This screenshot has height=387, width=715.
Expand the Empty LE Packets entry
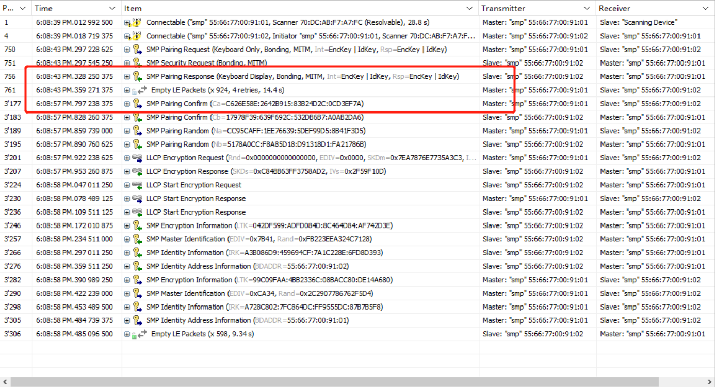coord(127,90)
